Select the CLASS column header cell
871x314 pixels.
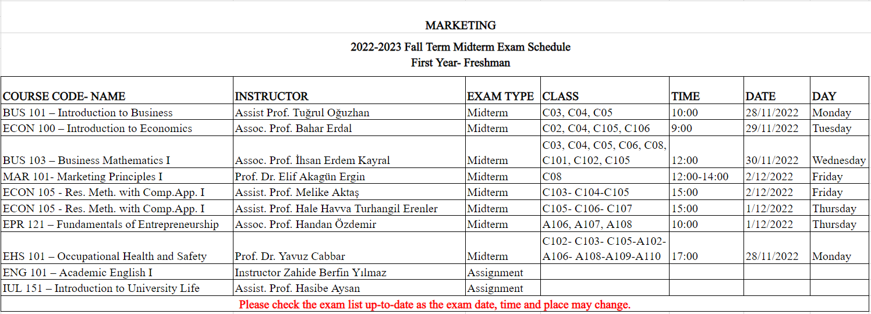(x=605, y=91)
